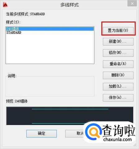Click the 重命名(R) rename button
Screen dimensions: 139x149
(x=118, y=64)
